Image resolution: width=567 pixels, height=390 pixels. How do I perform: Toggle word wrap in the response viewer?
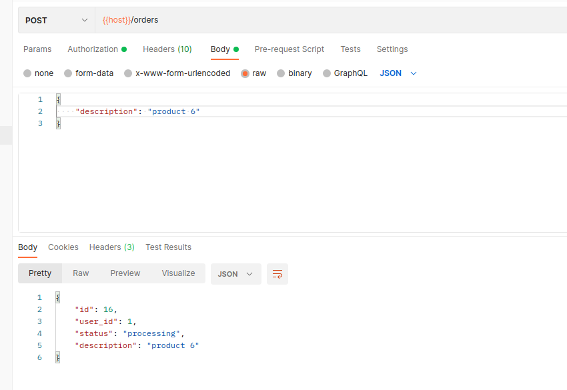coord(277,273)
